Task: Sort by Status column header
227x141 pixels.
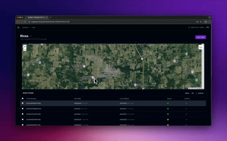Action: point(169,99)
